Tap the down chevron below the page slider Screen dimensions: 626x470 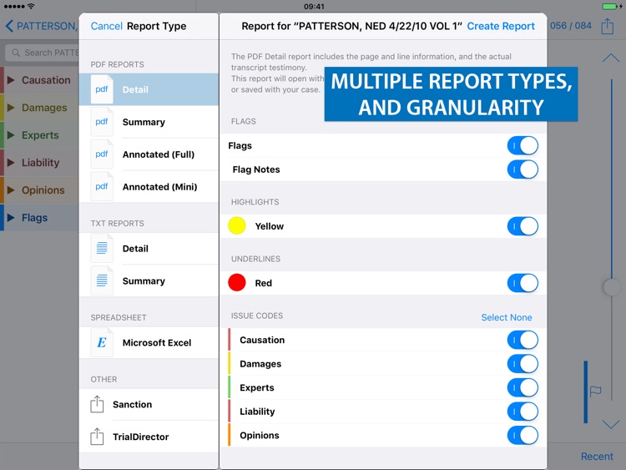[611, 424]
